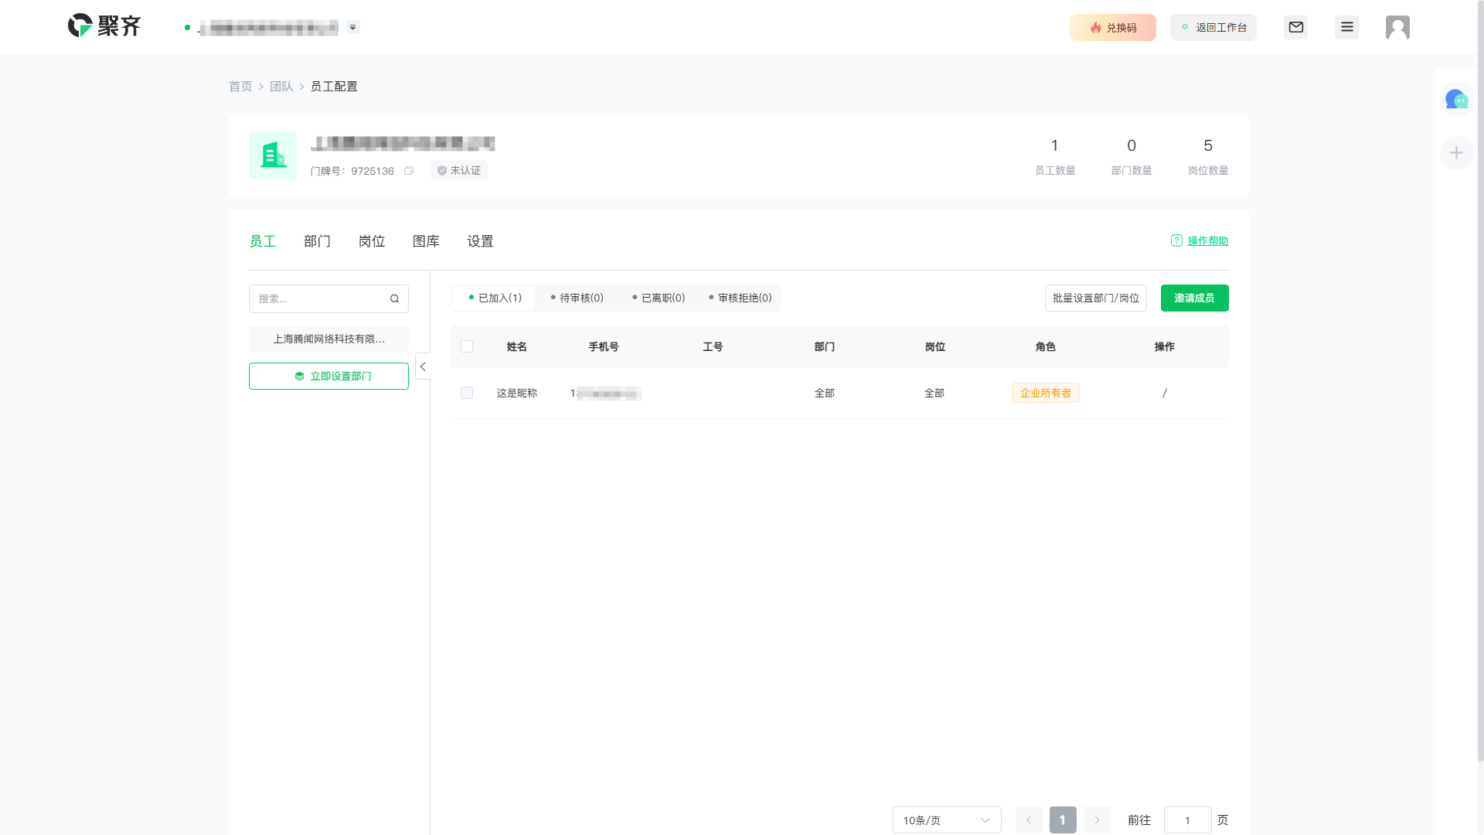Click the question mark help icon

click(x=1176, y=241)
